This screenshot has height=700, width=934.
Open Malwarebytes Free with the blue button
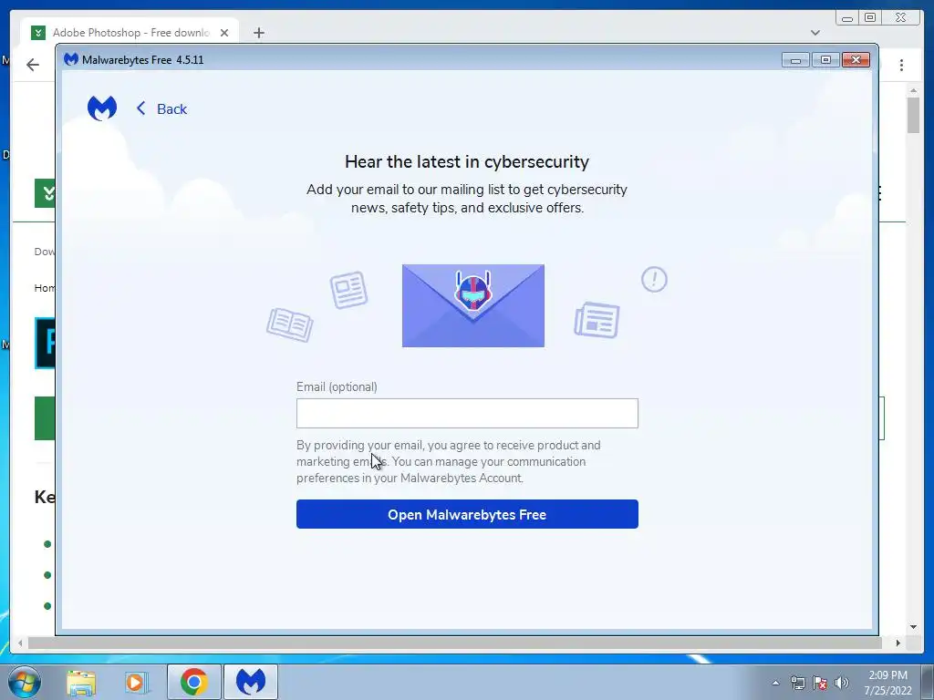pos(467,514)
